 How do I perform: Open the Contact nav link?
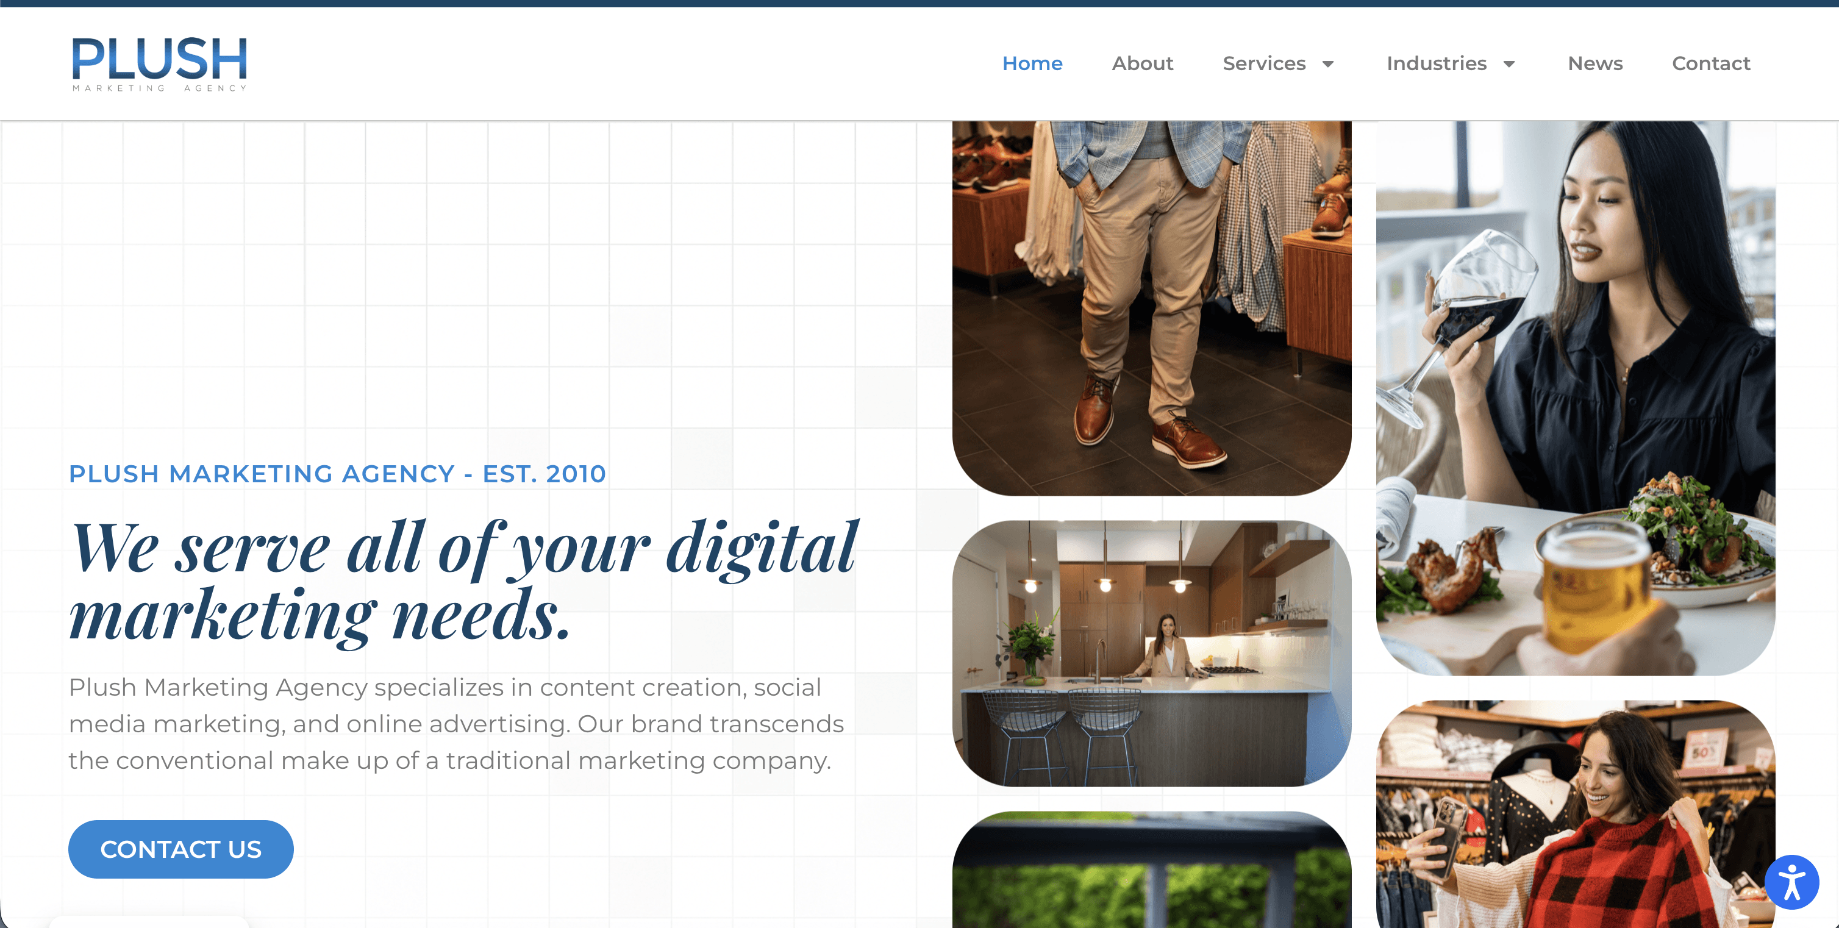click(1711, 63)
